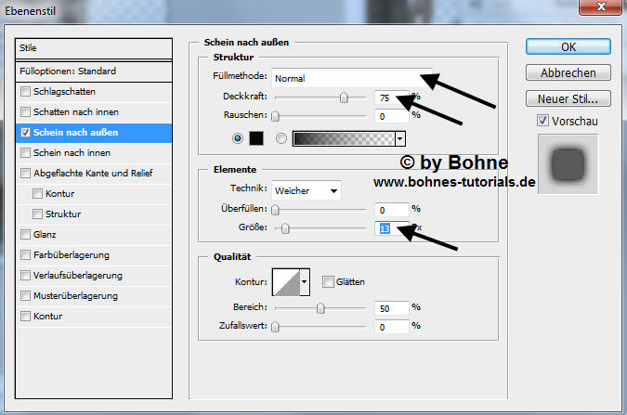Enable the Schlagschatten checkbox
This screenshot has width=627, height=415.
point(25,92)
